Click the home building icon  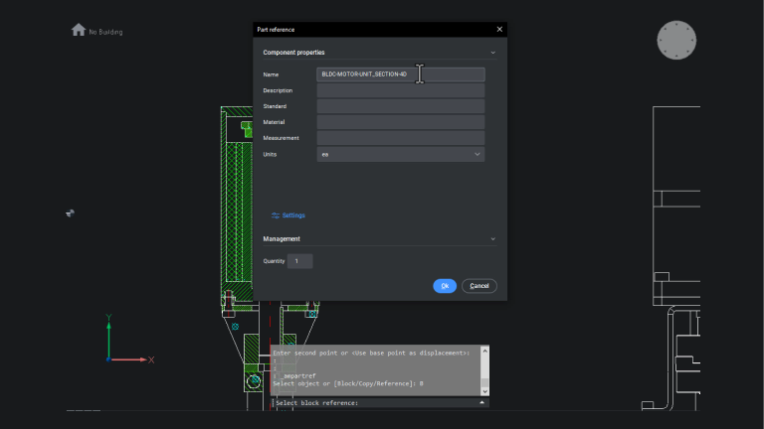(x=79, y=30)
